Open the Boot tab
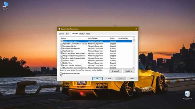This screenshot has height=109, width=195. click(68, 34)
